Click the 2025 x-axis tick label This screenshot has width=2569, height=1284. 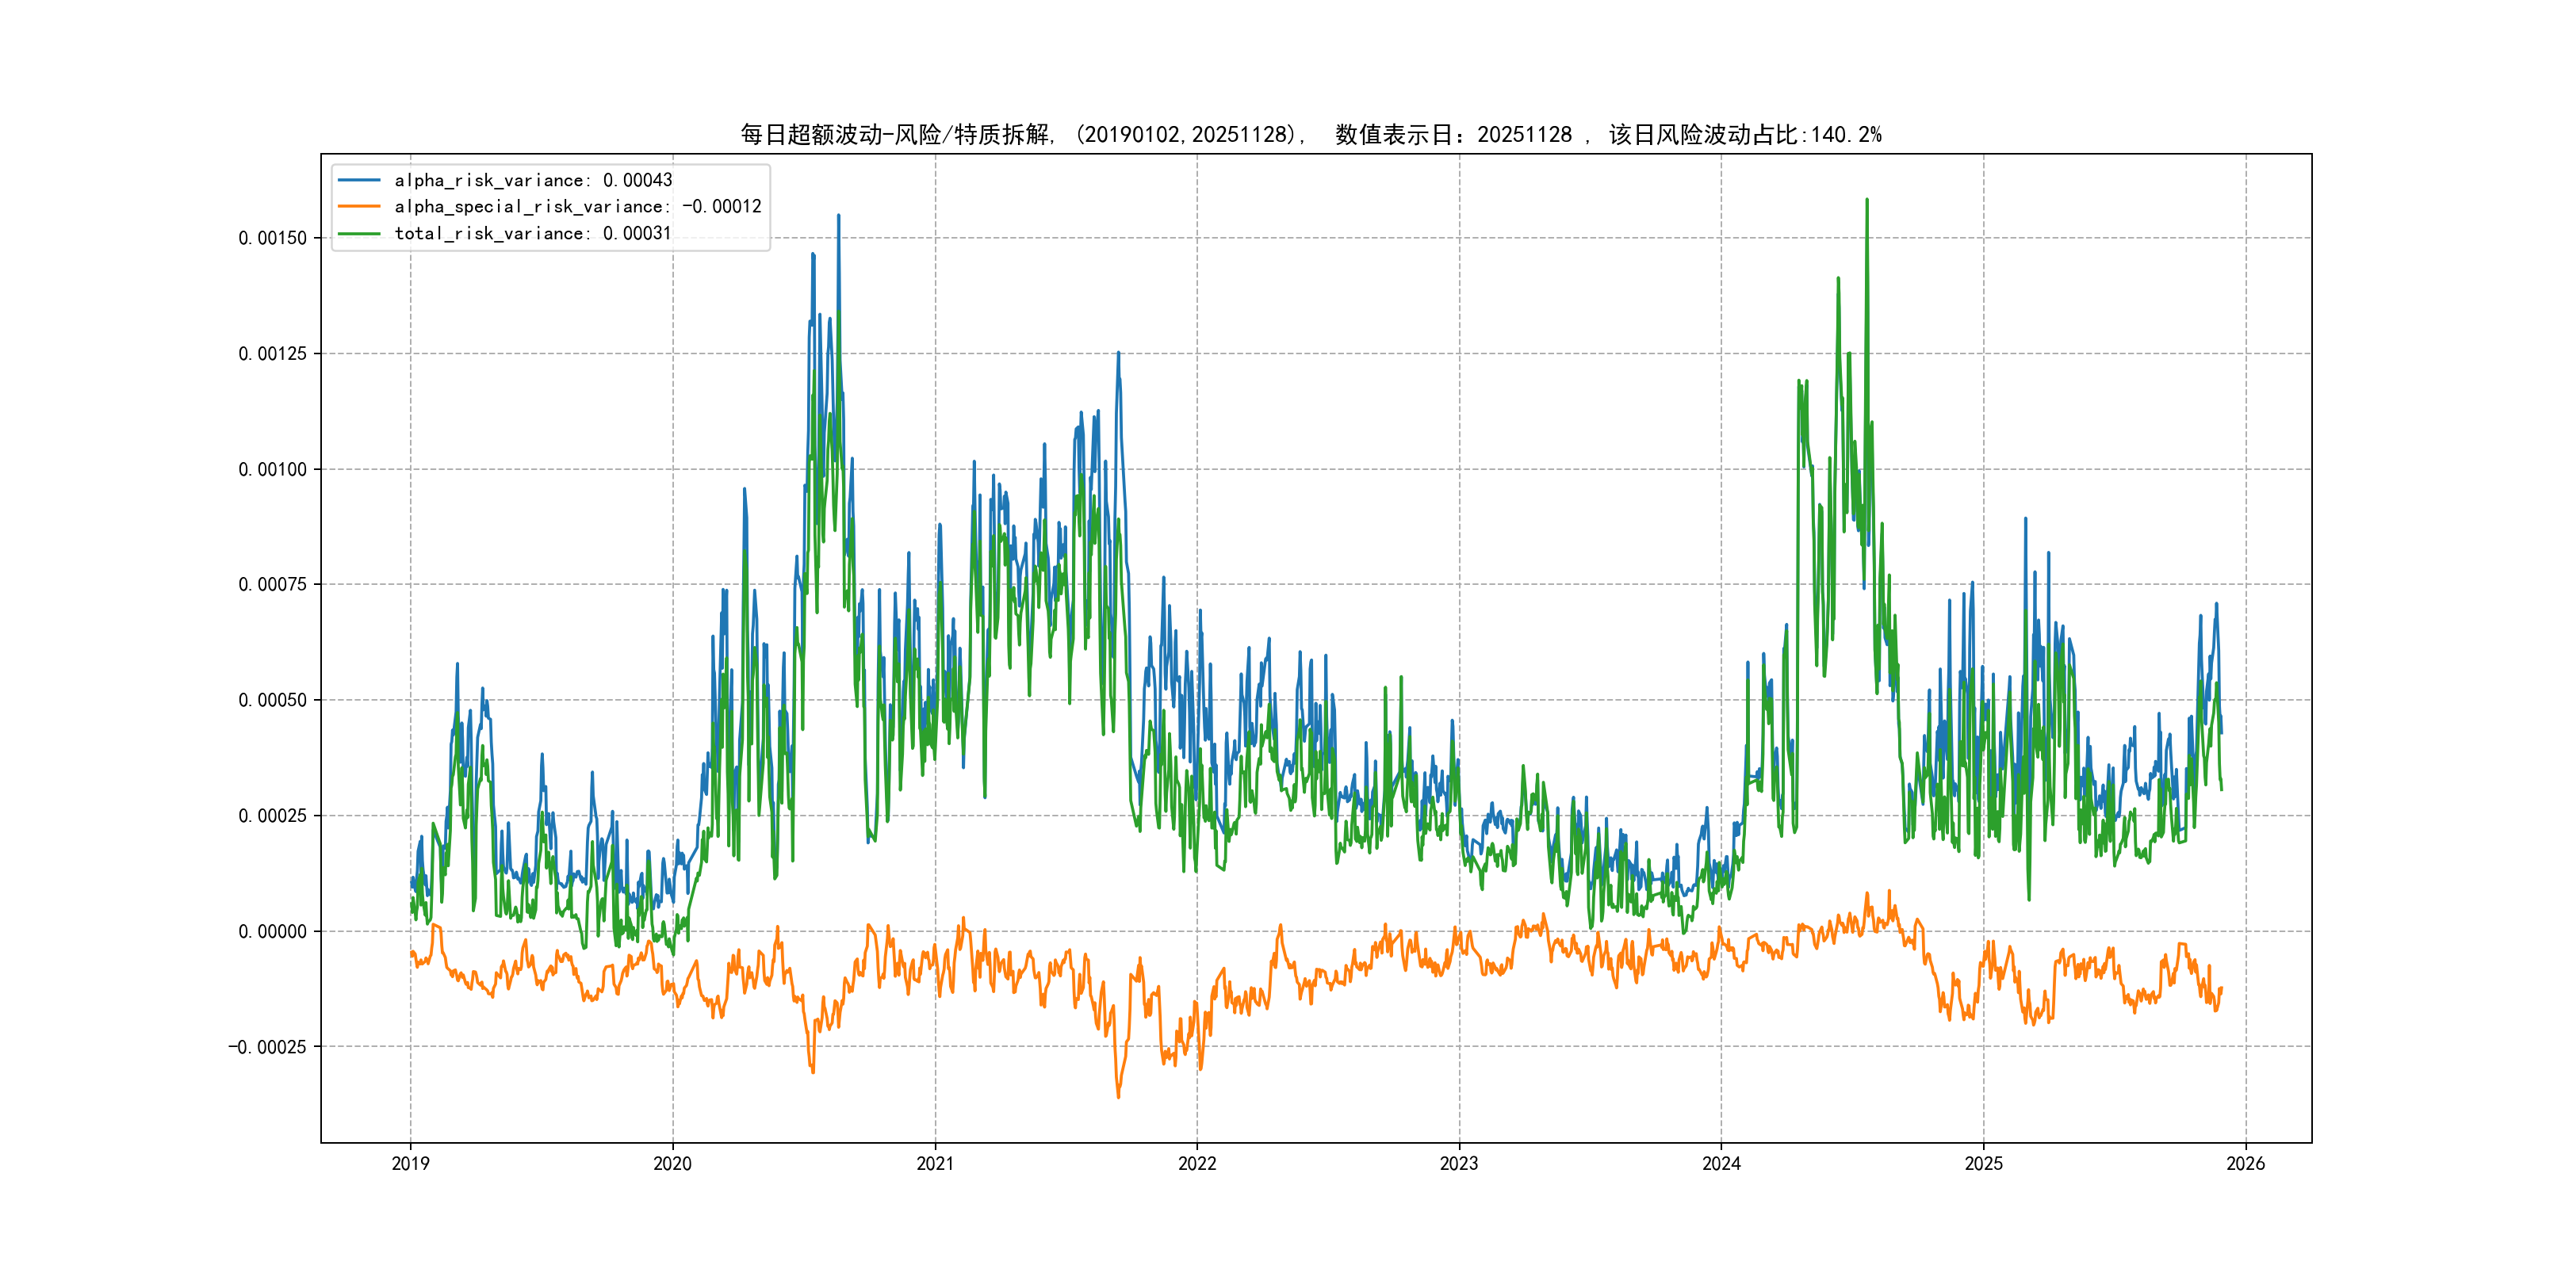(1984, 1164)
